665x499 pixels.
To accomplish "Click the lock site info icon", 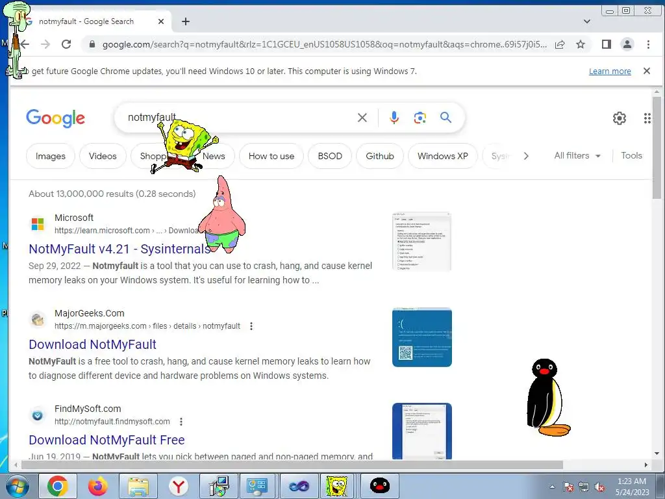I will (x=92, y=44).
